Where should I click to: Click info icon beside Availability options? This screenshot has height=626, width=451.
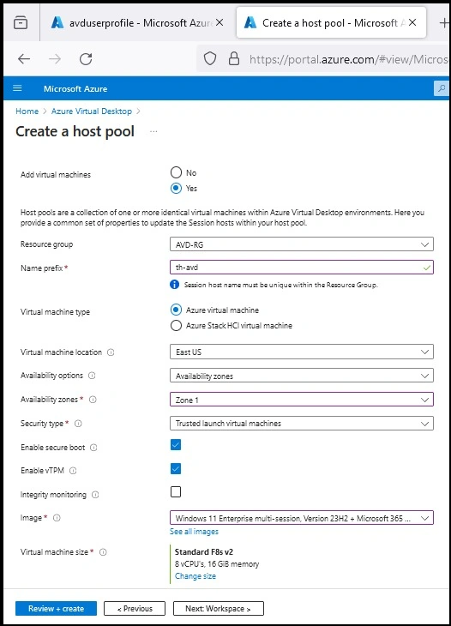[x=92, y=376]
